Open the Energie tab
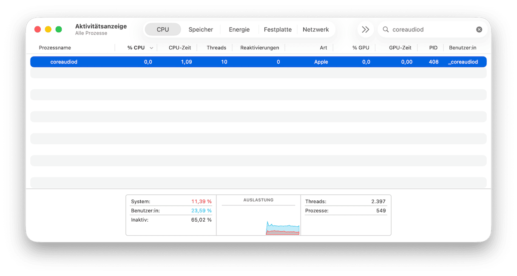The width and height of the screenshot is (517, 276). [239, 29]
